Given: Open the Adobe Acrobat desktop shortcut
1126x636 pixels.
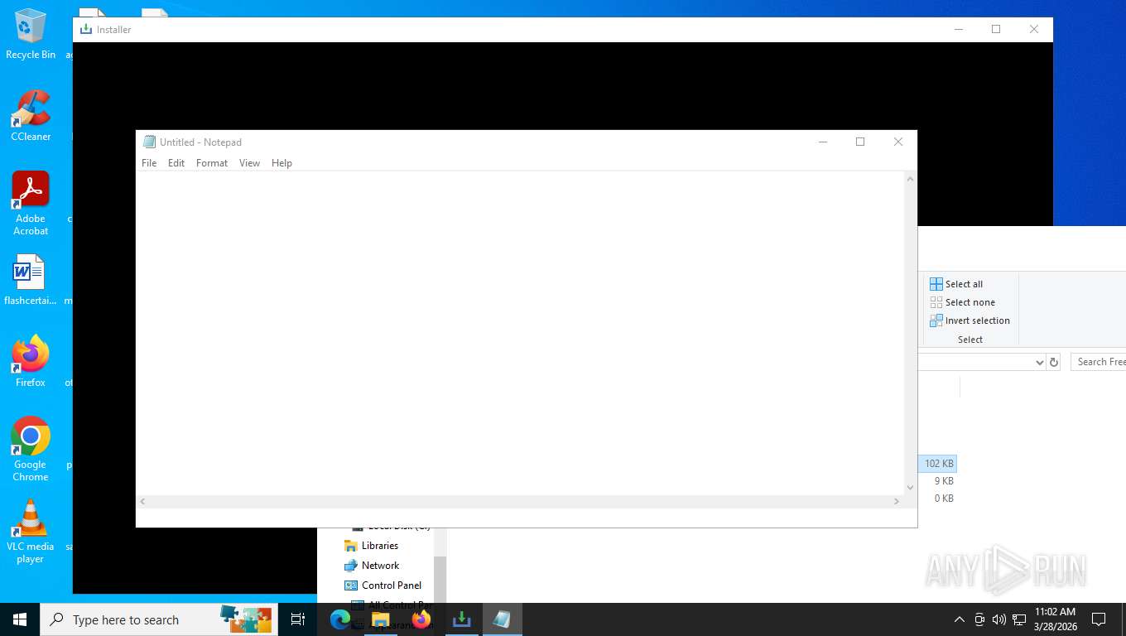Looking at the screenshot, I should [x=31, y=204].
